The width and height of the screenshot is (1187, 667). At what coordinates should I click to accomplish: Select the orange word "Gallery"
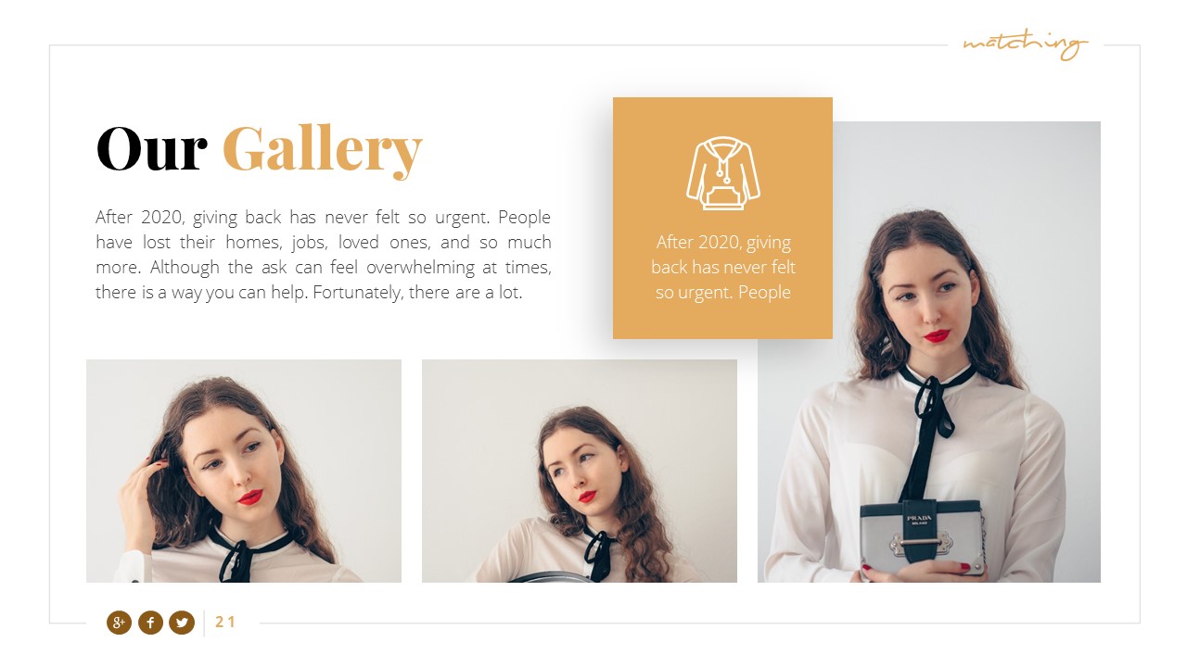(323, 151)
